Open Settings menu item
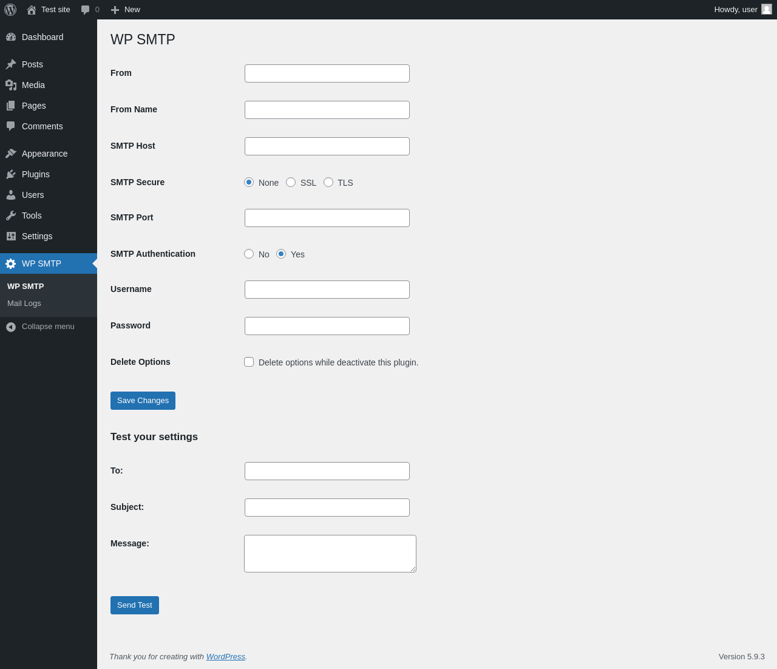This screenshot has height=669, width=777. coord(49,236)
